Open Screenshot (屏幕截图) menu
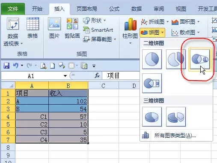This screenshot has height=163, width=217. pyautogui.click(x=100, y=39)
